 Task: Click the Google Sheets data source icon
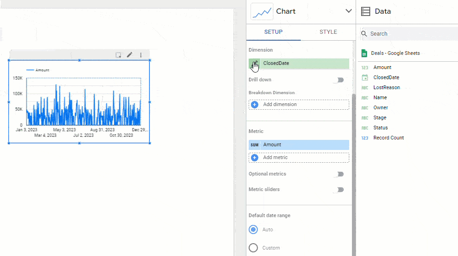point(364,53)
